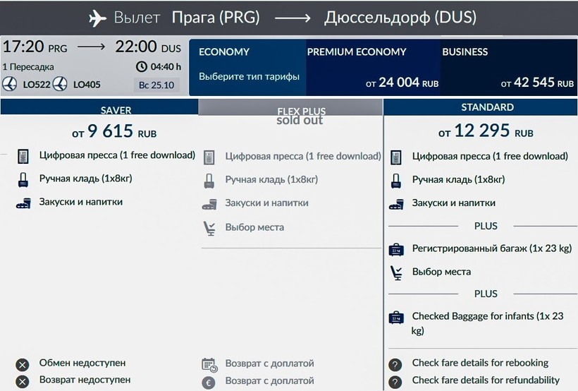Select the PREMIUM ECONOMY fare class tab
Image resolution: width=578 pixels, height=391 pixels.
tap(373, 68)
